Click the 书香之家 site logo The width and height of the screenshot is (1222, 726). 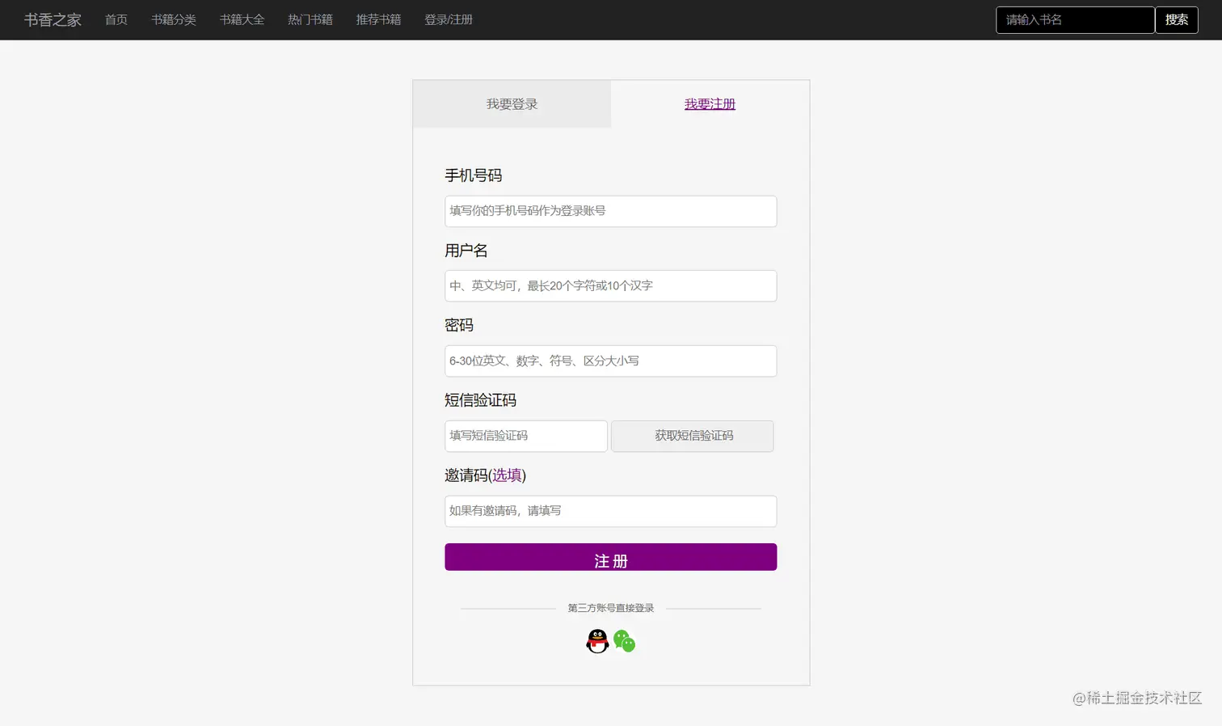[52, 19]
